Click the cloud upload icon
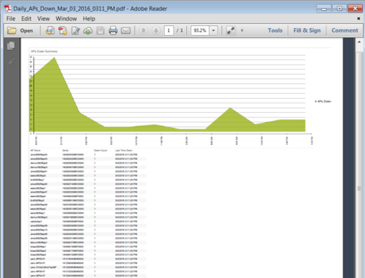 [x=88, y=30]
